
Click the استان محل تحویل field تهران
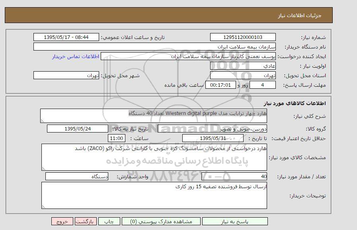tap(243, 75)
